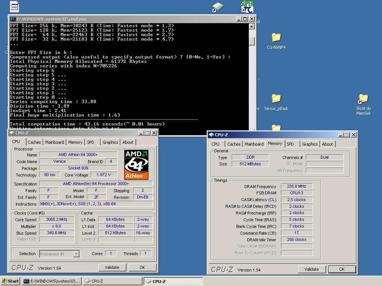Viewport: 382px width, 286px height.
Task: Click the Package value Socket 939
Action: point(78,168)
